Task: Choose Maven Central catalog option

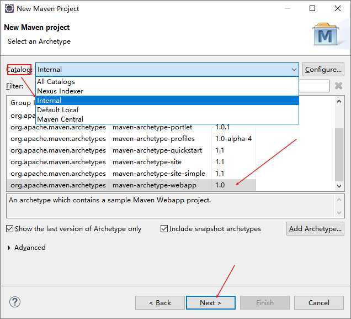Action: coord(167,119)
